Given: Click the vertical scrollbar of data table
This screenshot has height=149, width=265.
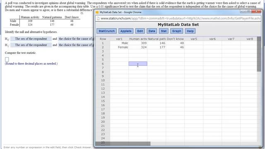Looking at the screenshot, I should 259,54.
